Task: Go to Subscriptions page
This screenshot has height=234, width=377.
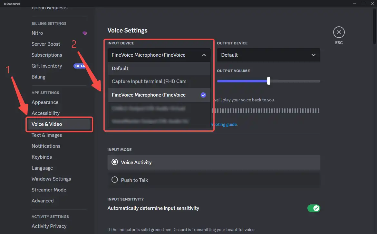Action: click(x=47, y=55)
